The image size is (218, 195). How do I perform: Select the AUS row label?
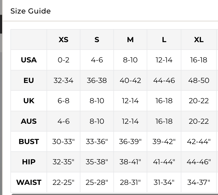29,121
